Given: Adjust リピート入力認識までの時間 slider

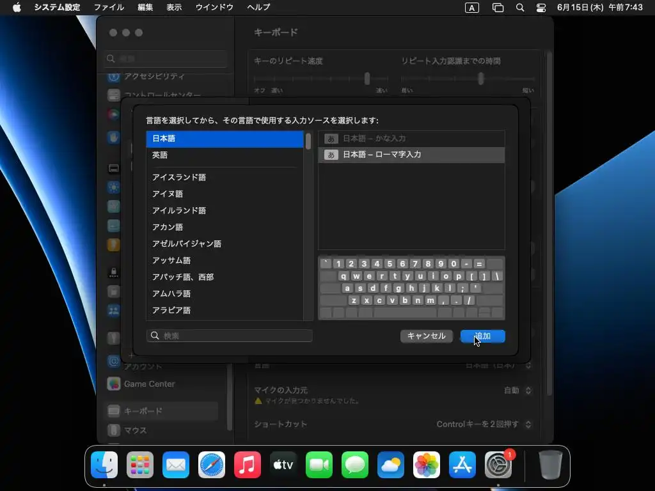Looking at the screenshot, I should pos(481,79).
